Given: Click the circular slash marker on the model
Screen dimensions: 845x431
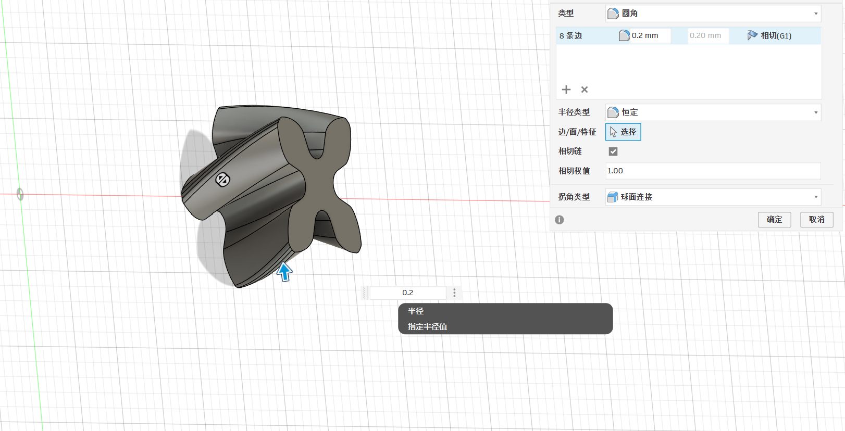Looking at the screenshot, I should pos(223,180).
